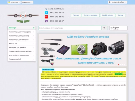Open Товари для Відпочинку та Бізнесу category
Screen dimensions: 135x101
click(x=21, y=51)
